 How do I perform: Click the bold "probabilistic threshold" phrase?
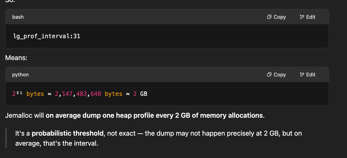point(68,133)
